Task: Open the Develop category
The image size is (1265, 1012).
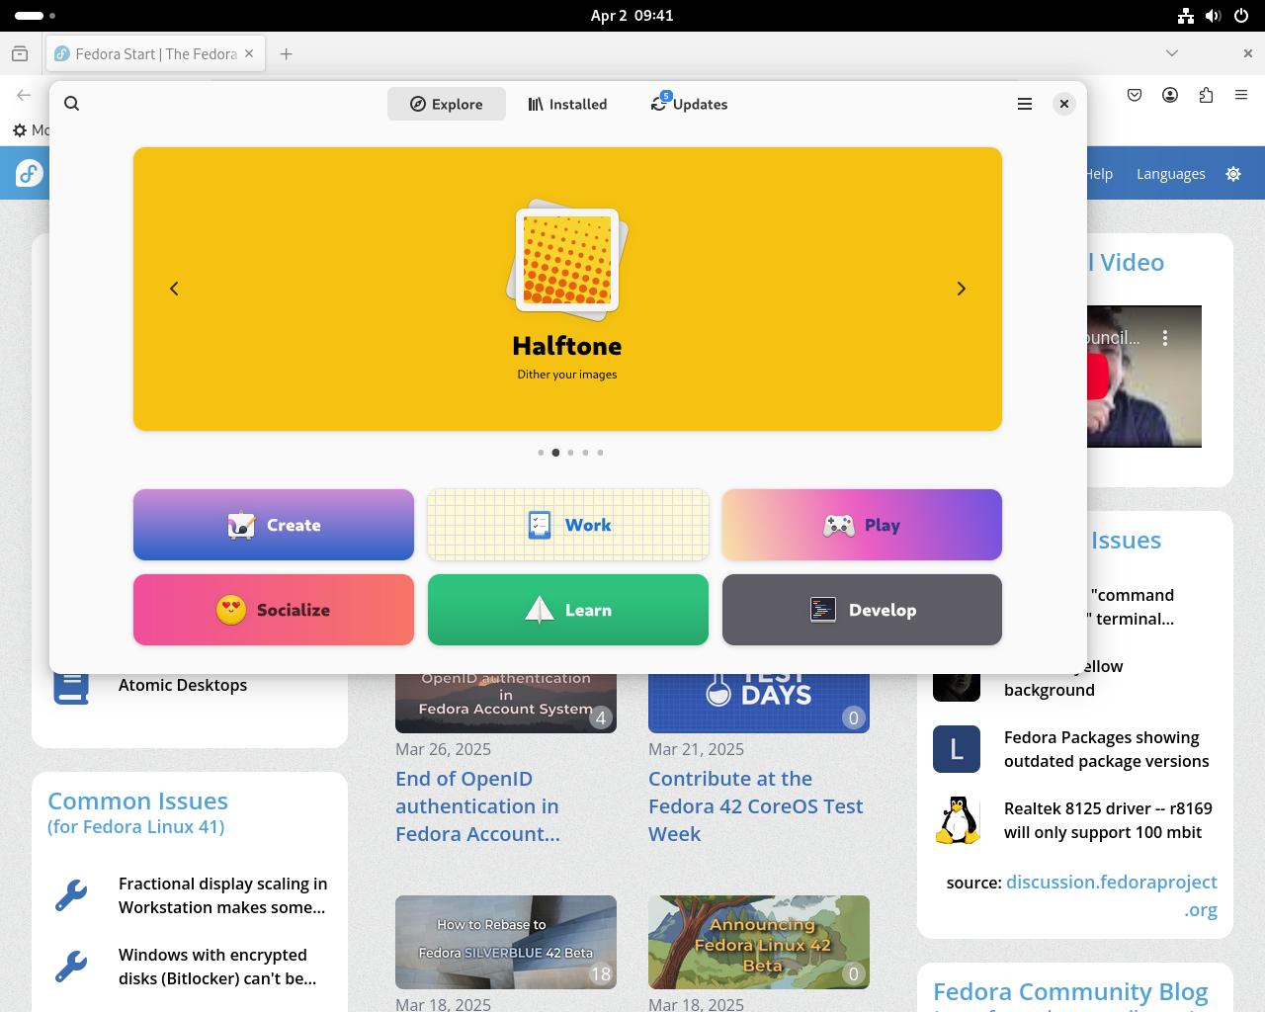Action: tap(862, 610)
